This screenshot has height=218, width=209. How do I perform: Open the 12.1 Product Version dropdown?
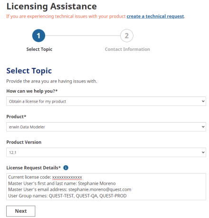coord(106,152)
